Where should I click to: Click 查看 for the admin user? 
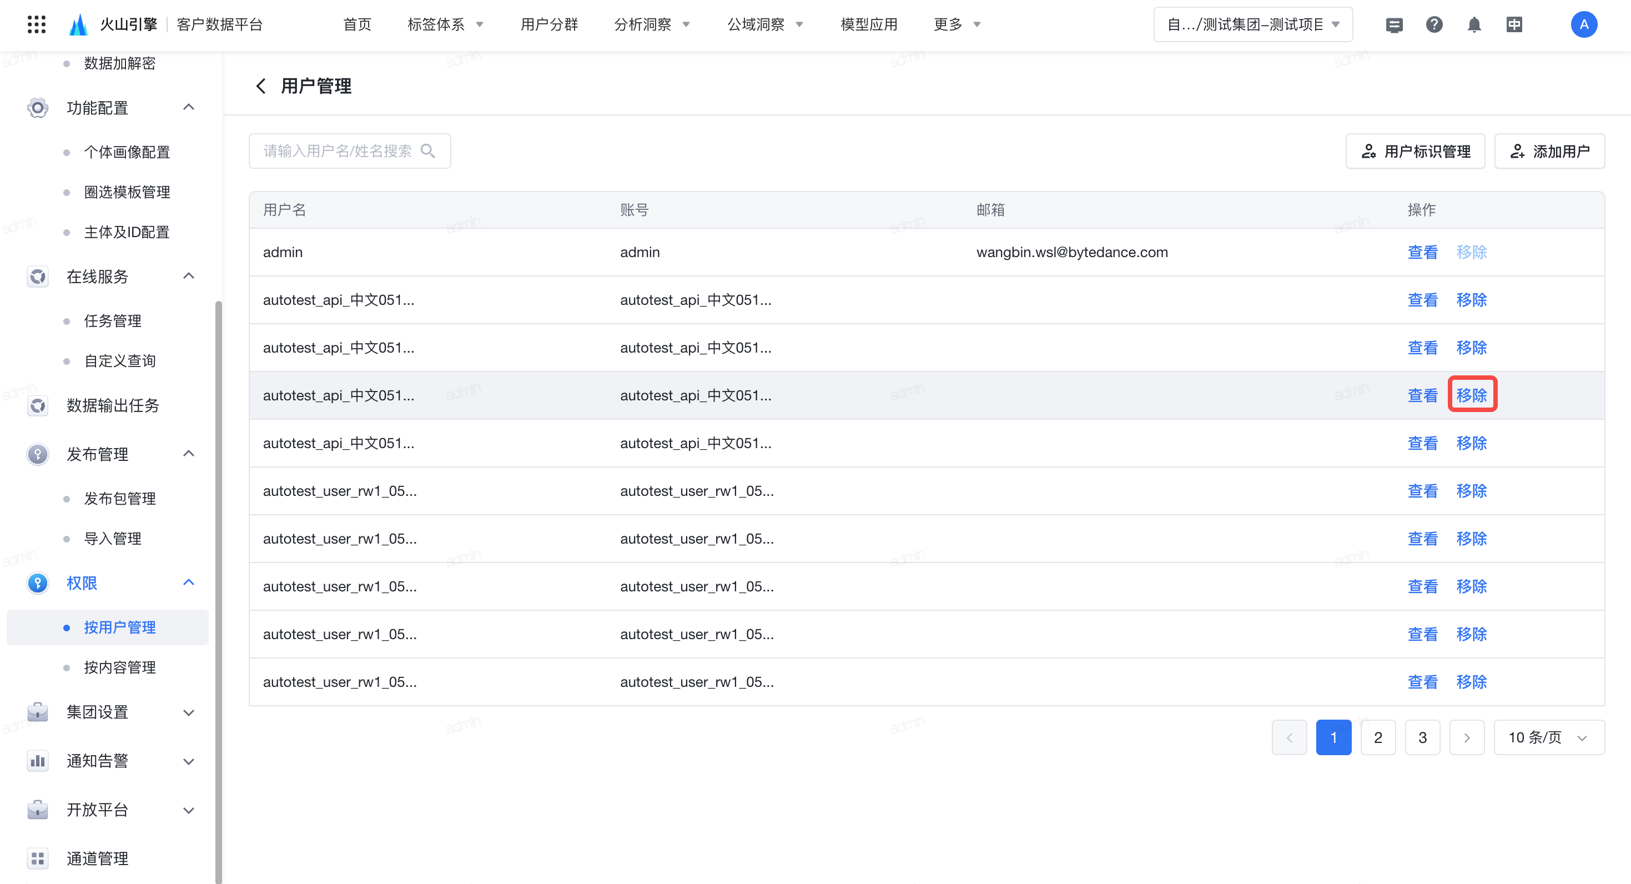tap(1422, 252)
